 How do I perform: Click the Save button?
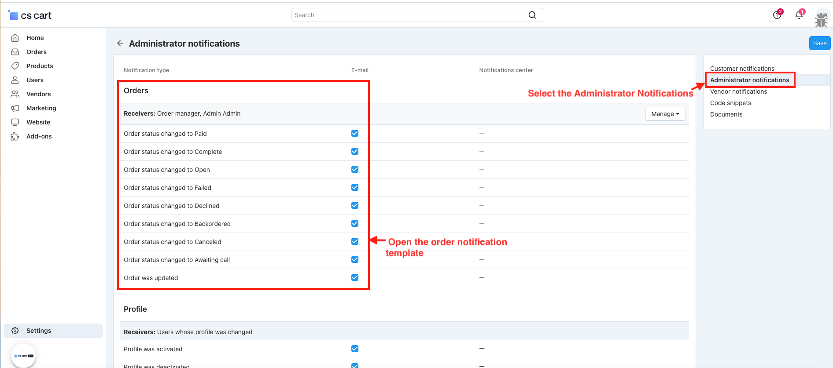coord(819,43)
